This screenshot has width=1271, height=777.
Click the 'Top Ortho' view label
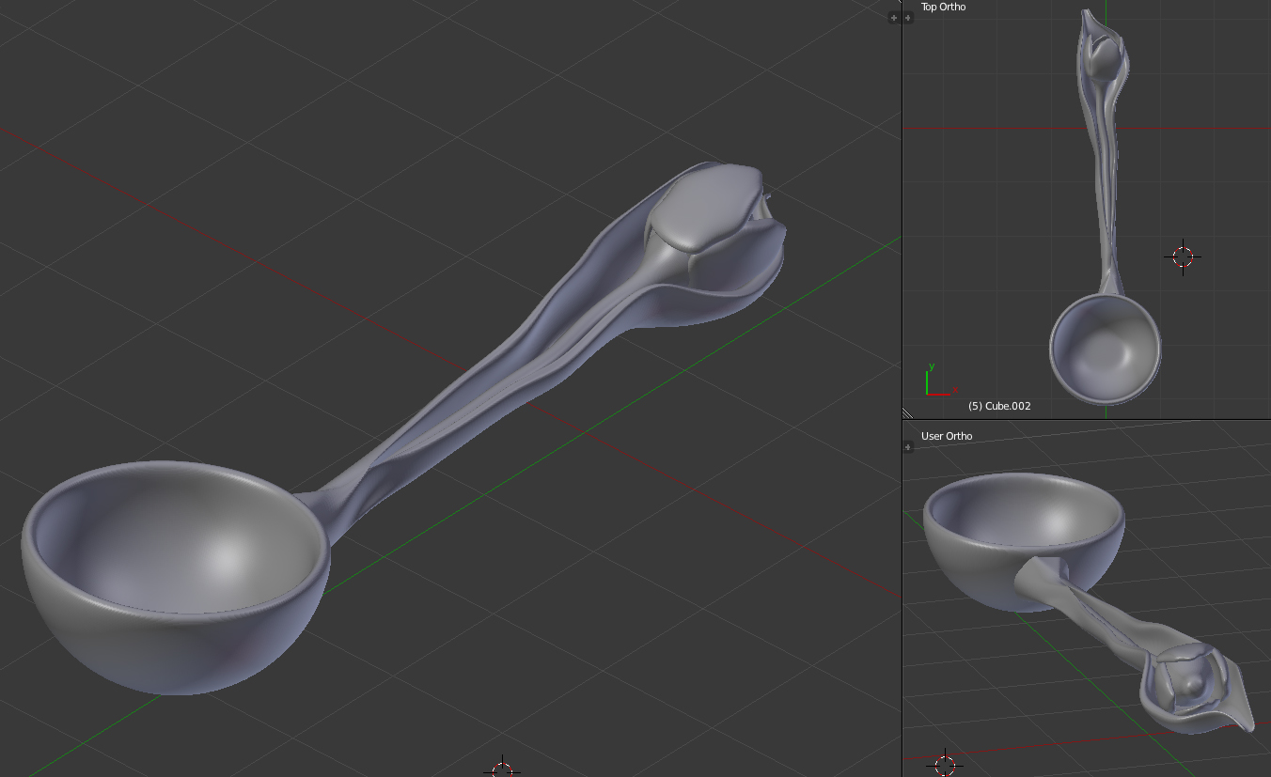pyautogui.click(x=943, y=7)
